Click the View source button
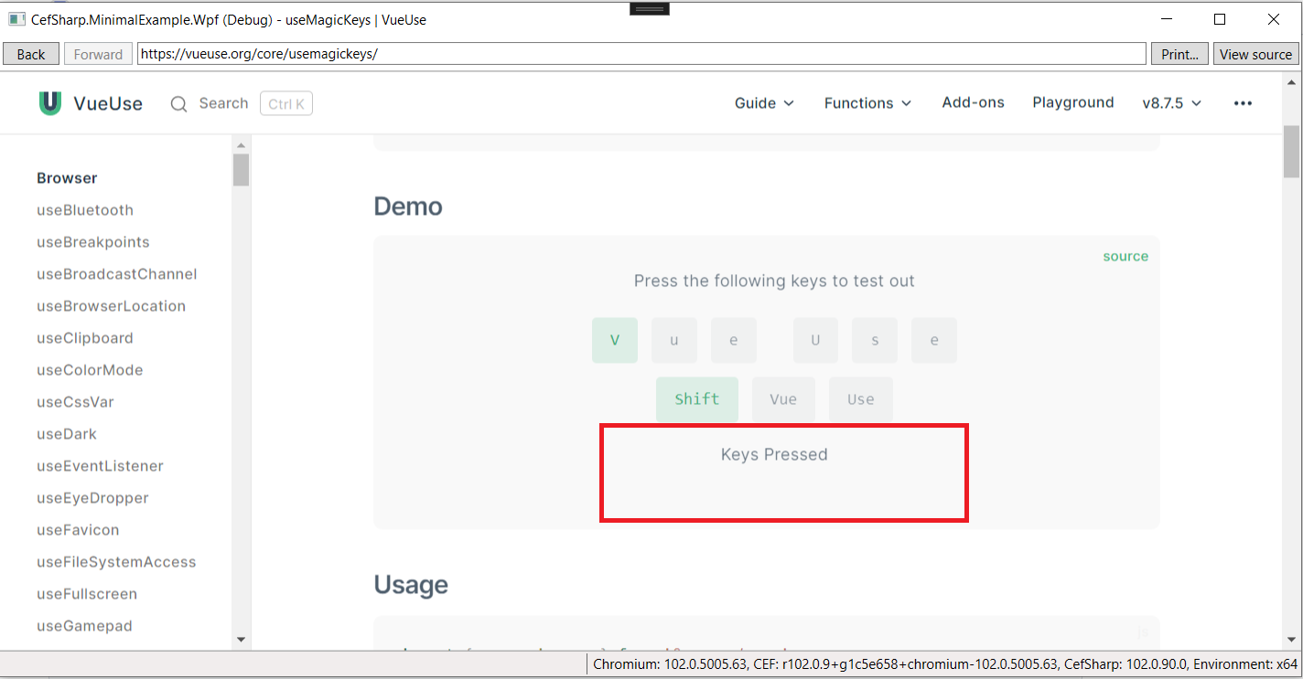 point(1255,54)
